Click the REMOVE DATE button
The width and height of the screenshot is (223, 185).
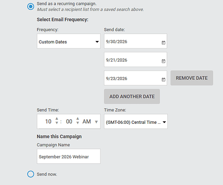(x=191, y=78)
